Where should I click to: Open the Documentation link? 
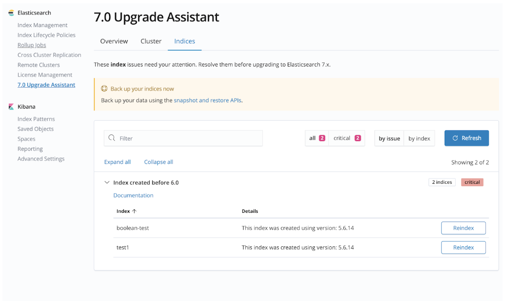coord(133,195)
